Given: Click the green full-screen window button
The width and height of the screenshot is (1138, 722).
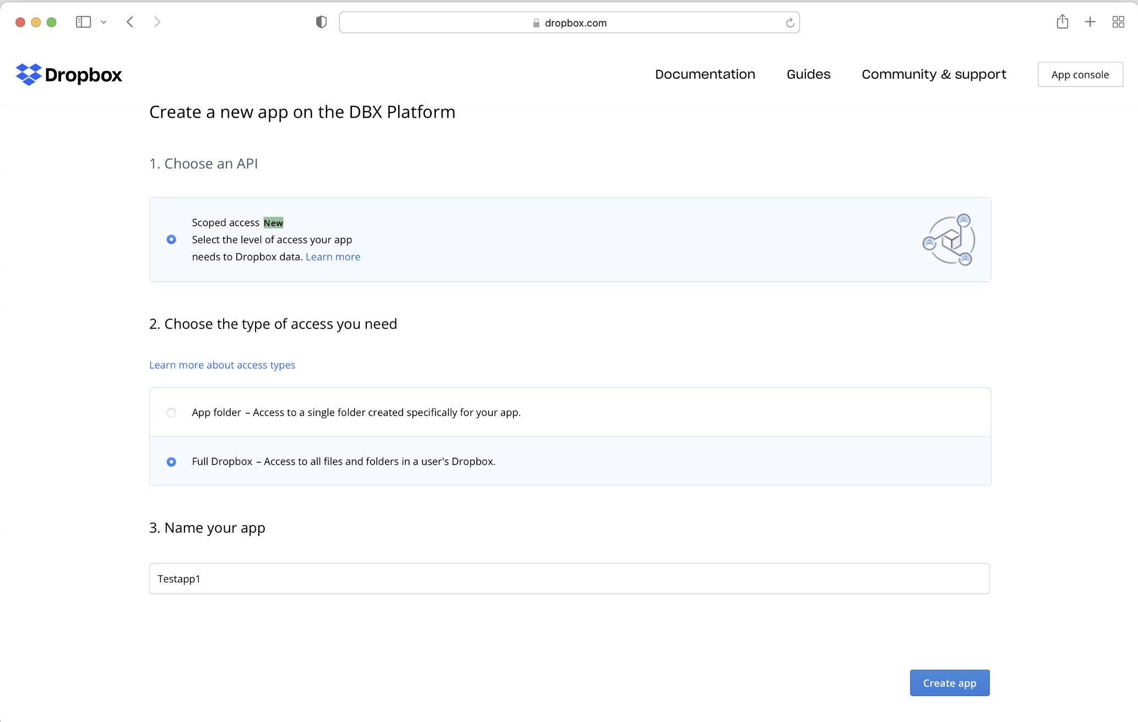Looking at the screenshot, I should [51, 22].
